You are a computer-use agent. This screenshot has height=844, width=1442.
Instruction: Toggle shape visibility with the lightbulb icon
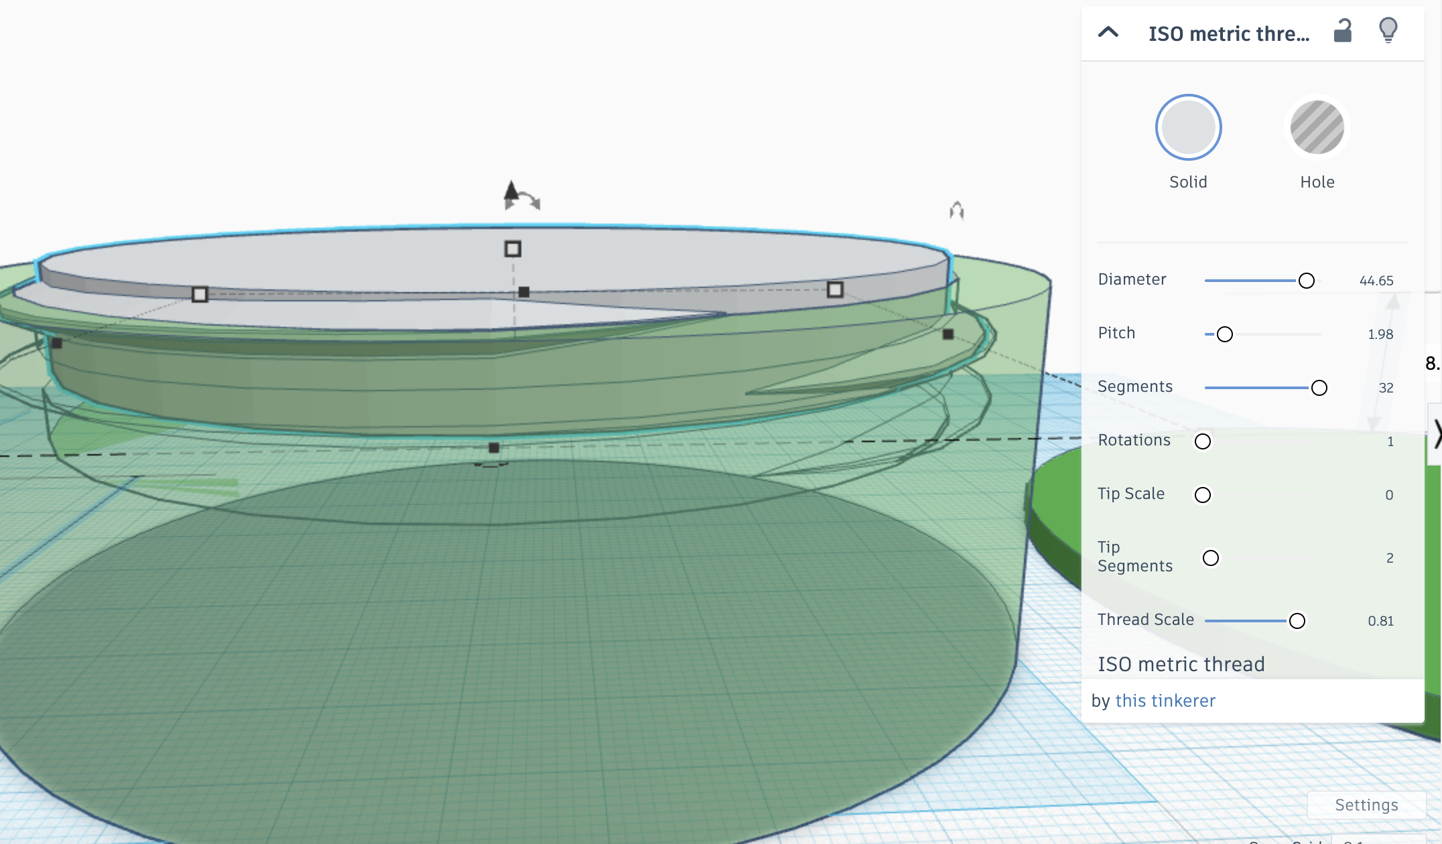[1388, 30]
